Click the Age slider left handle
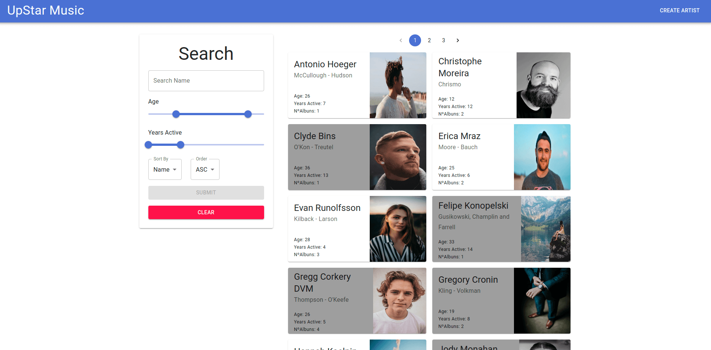This screenshot has width=711, height=350. pos(176,114)
